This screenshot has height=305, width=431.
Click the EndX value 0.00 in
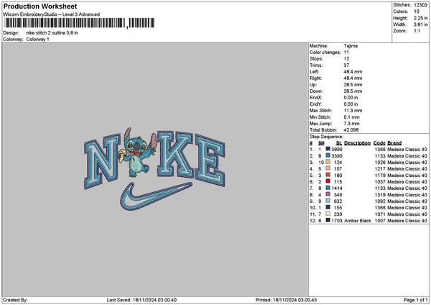[x=351, y=98]
